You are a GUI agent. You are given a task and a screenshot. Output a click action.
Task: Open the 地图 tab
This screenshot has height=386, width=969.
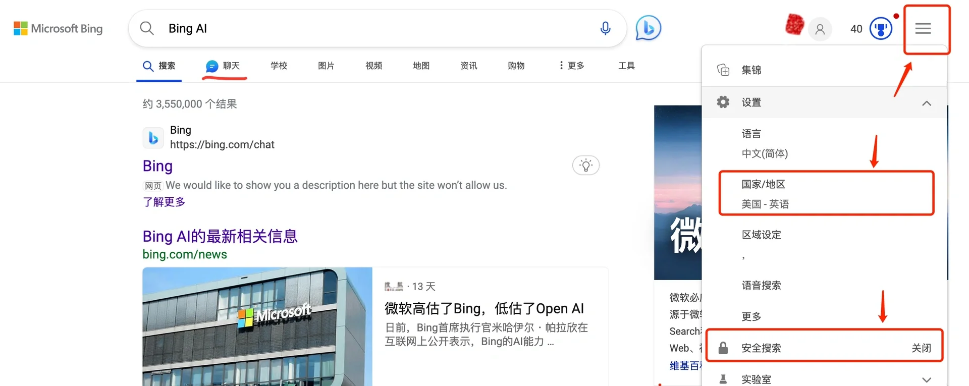point(421,66)
